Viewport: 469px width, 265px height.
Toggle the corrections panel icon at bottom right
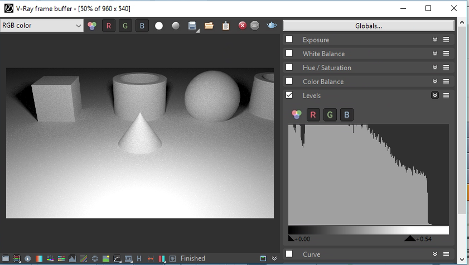coord(263,258)
